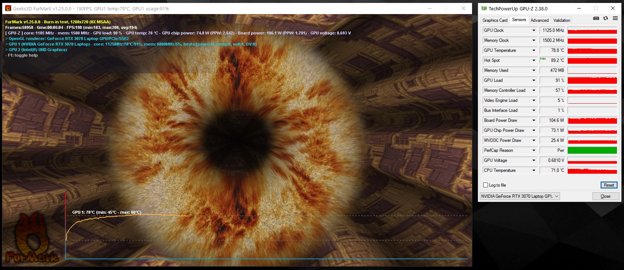Expand the GPU Voltage sensor dropdown
This screenshot has height=270, width=624.
tap(534, 160)
